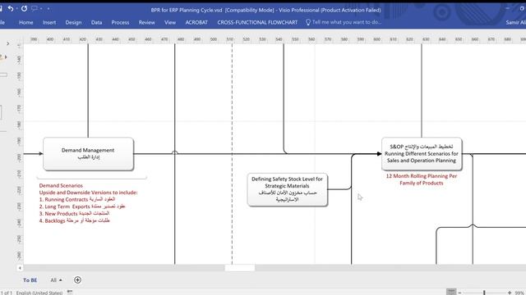Click the comment bubble quick access icon
This screenshot has height=295, width=526.
click(x=35, y=9)
